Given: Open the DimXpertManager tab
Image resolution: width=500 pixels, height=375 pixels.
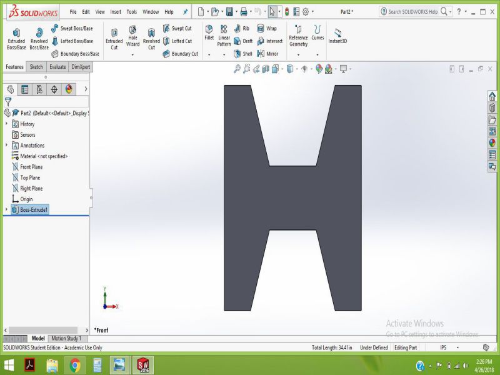Looking at the screenshot, I should click(x=54, y=89).
